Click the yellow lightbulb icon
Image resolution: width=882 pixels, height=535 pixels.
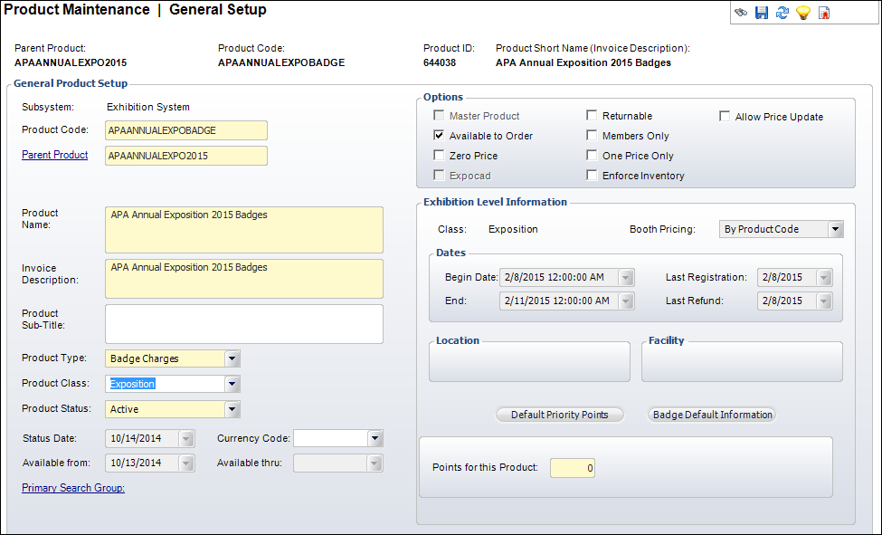pos(803,13)
